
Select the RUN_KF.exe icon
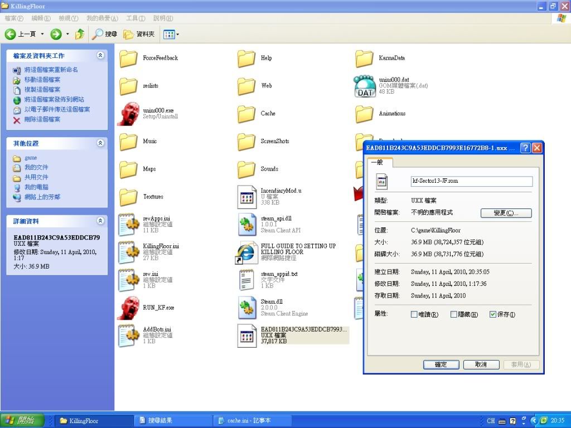129,308
